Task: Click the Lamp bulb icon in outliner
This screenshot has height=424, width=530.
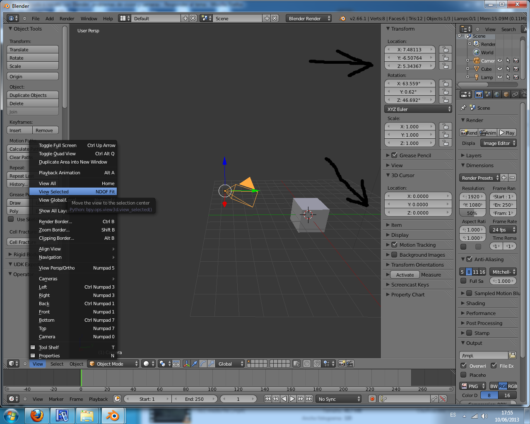Action: [477, 77]
